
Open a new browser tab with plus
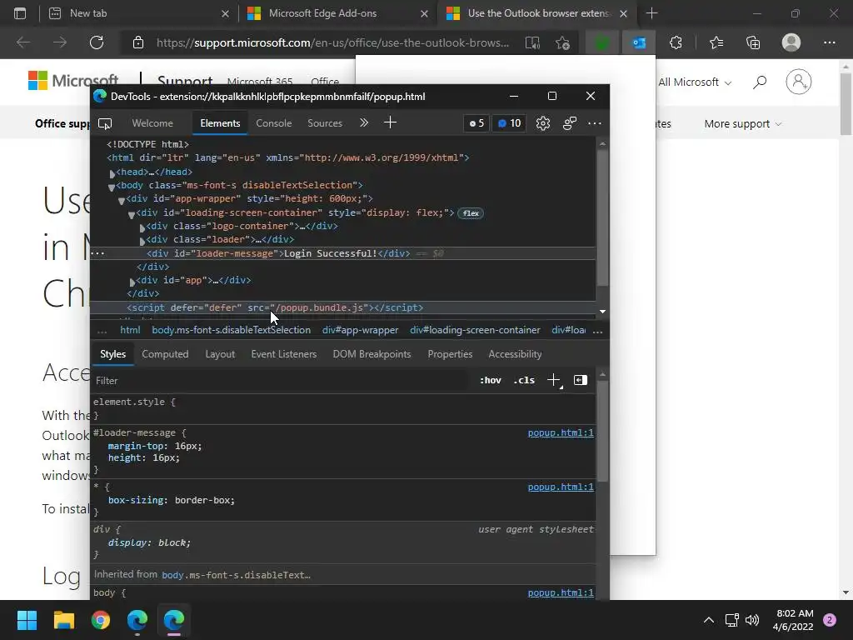[x=651, y=13]
